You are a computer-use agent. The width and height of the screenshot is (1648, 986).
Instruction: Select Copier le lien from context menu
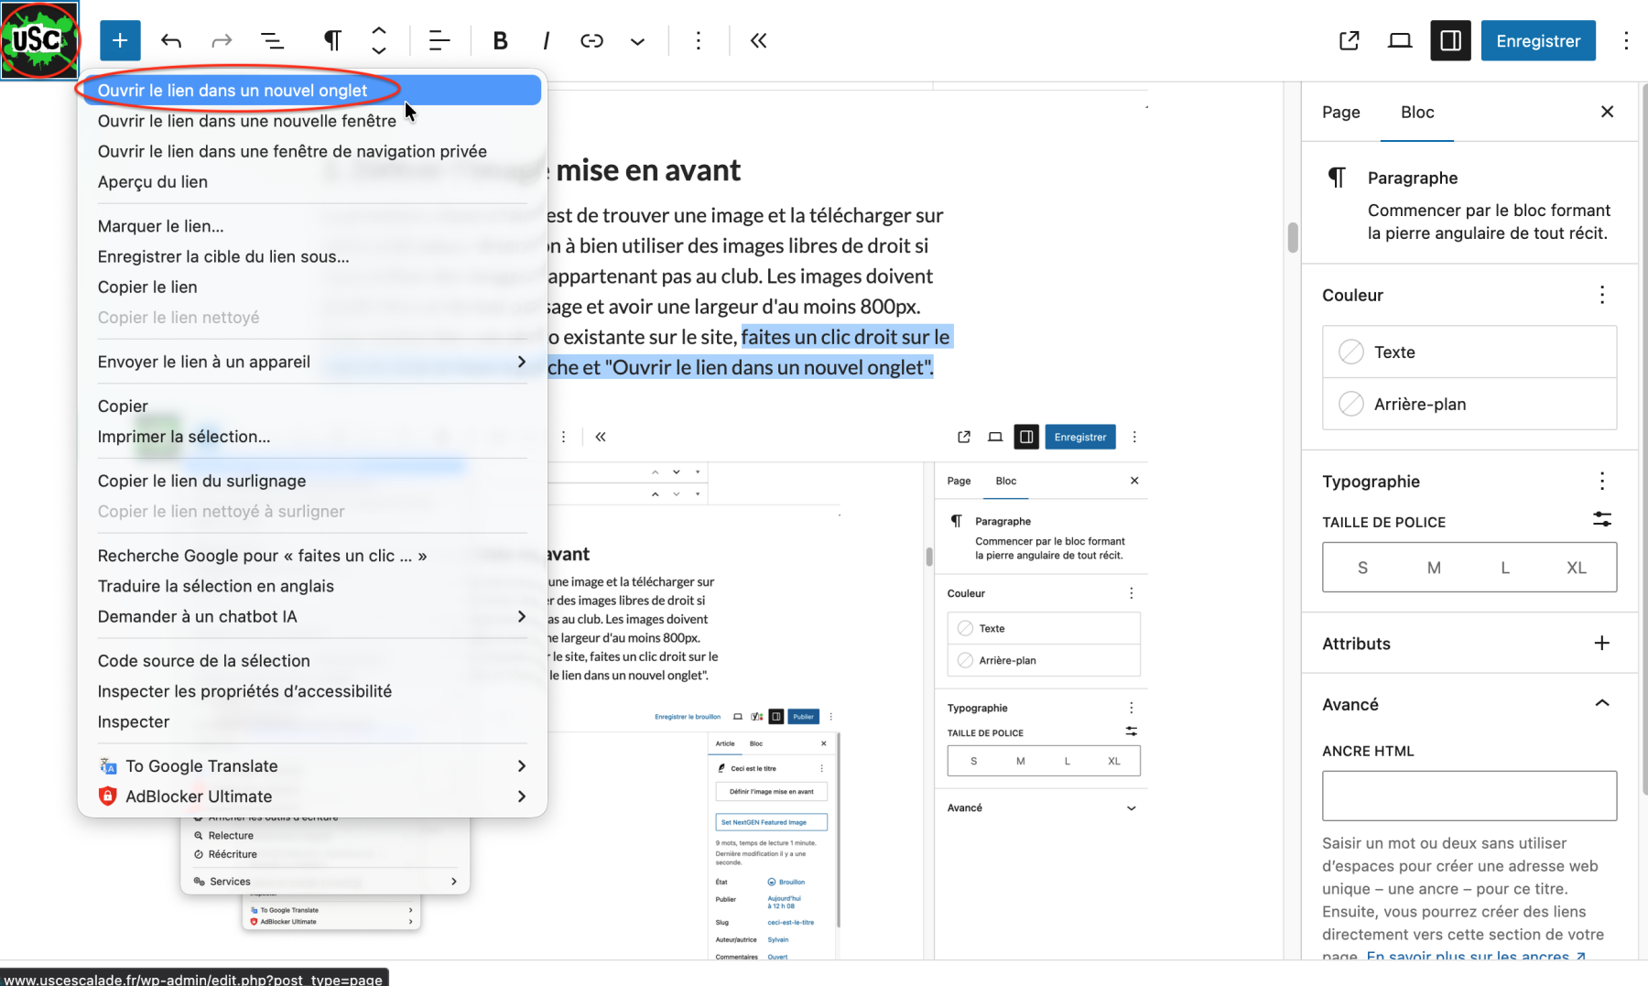pyautogui.click(x=147, y=287)
